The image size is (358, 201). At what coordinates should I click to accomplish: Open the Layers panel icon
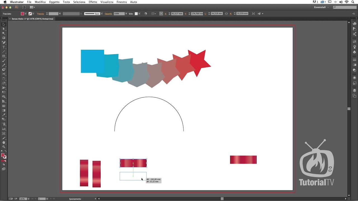pos(354,90)
